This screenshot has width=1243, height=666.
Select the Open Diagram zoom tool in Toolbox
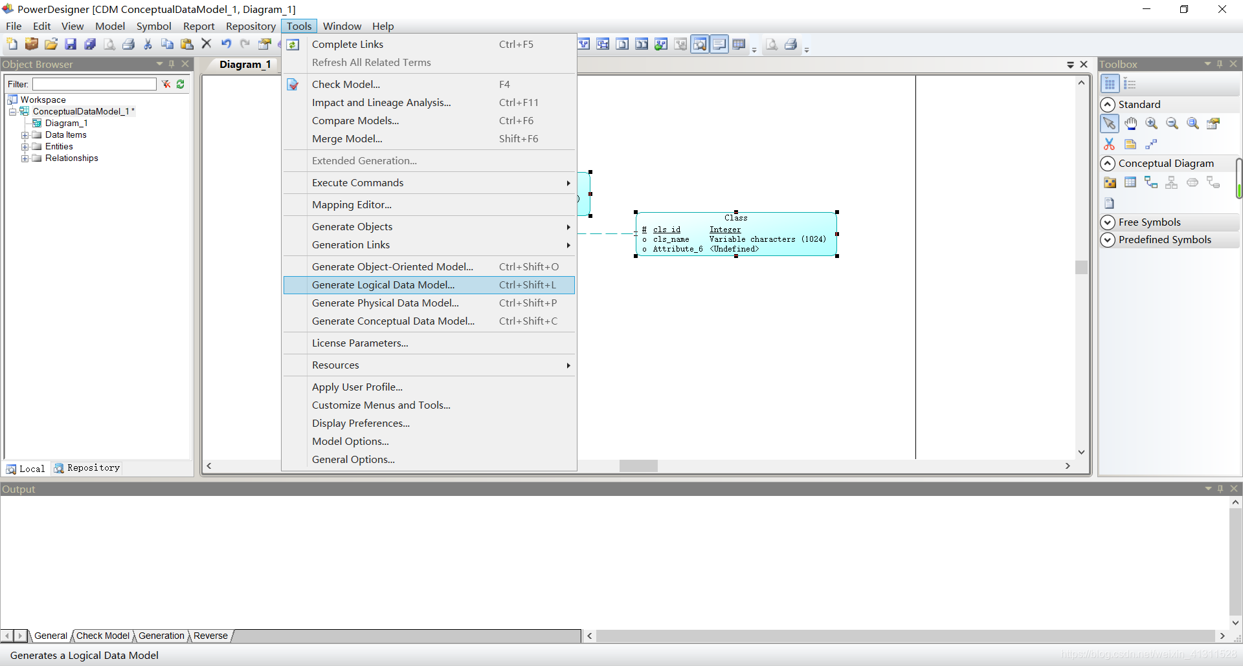click(x=1193, y=124)
